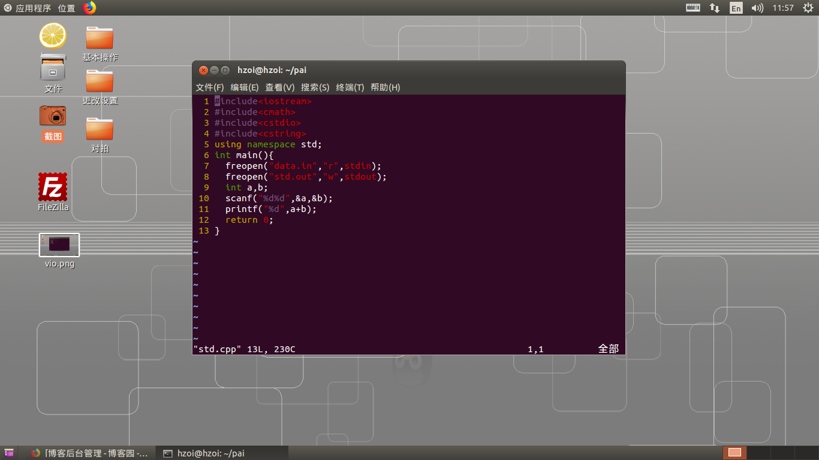Open the 位置 menu in top panel
The height and width of the screenshot is (460, 819).
pos(67,8)
